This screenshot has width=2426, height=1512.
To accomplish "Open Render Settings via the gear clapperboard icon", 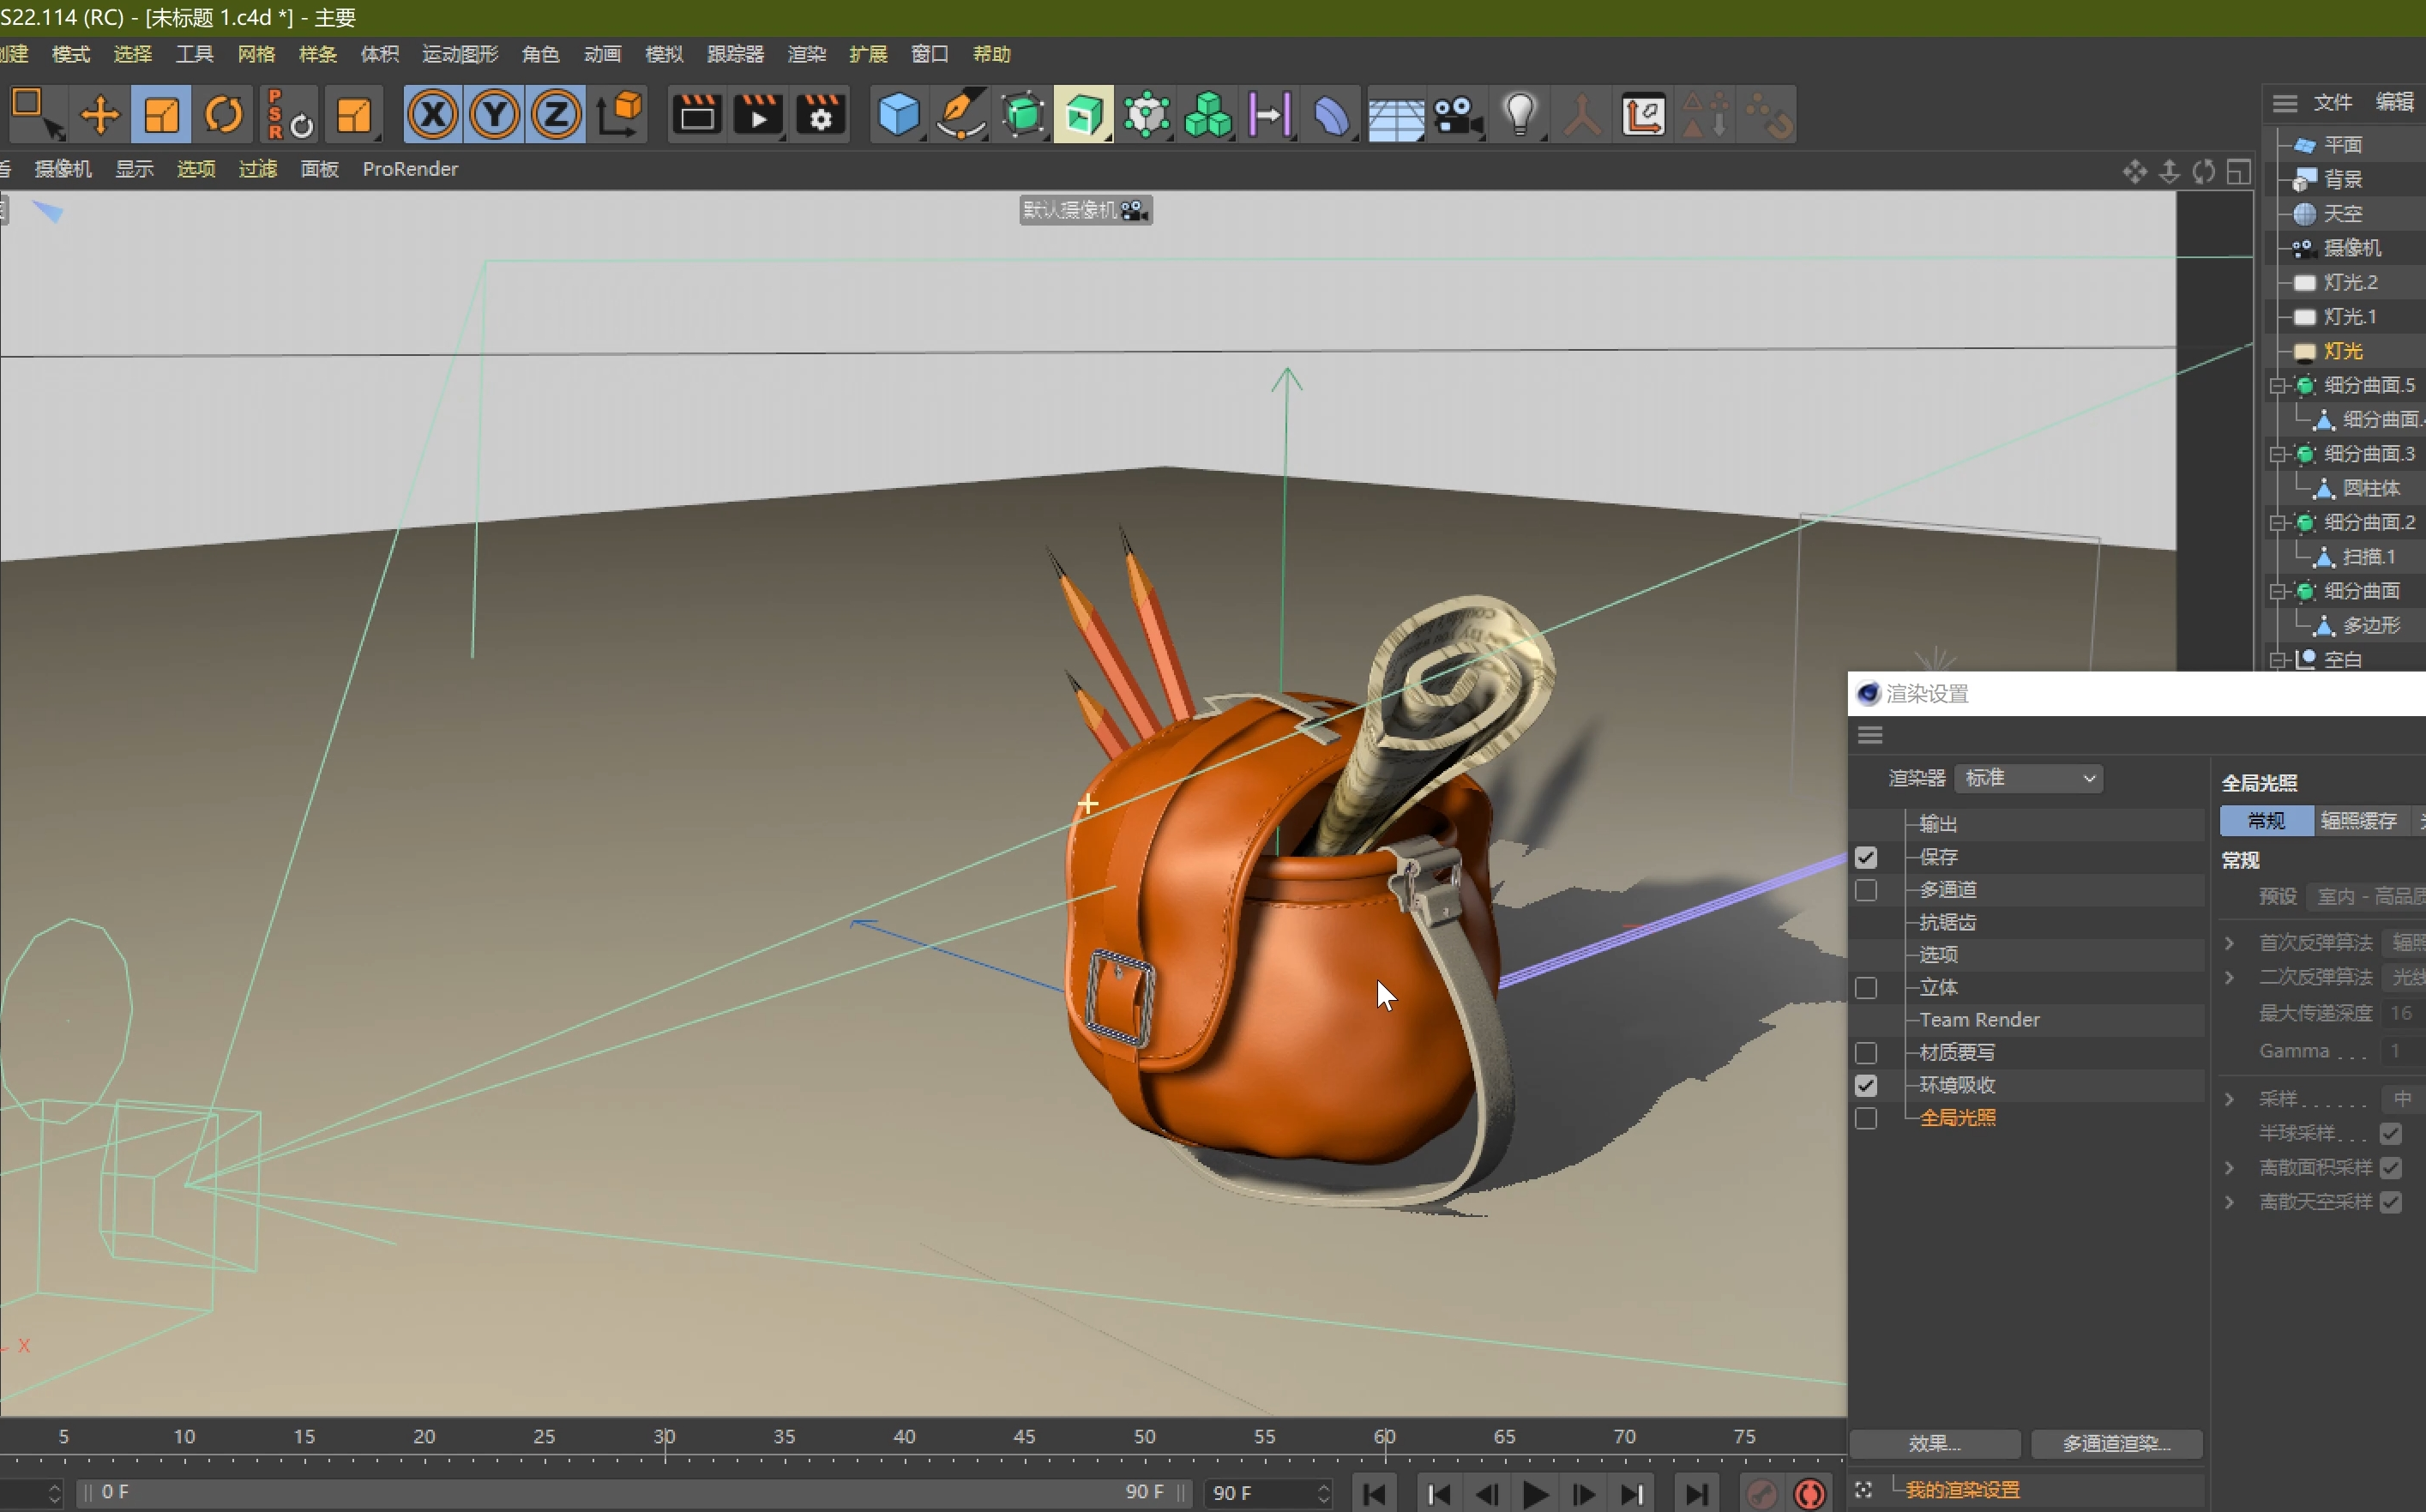I will (x=820, y=113).
